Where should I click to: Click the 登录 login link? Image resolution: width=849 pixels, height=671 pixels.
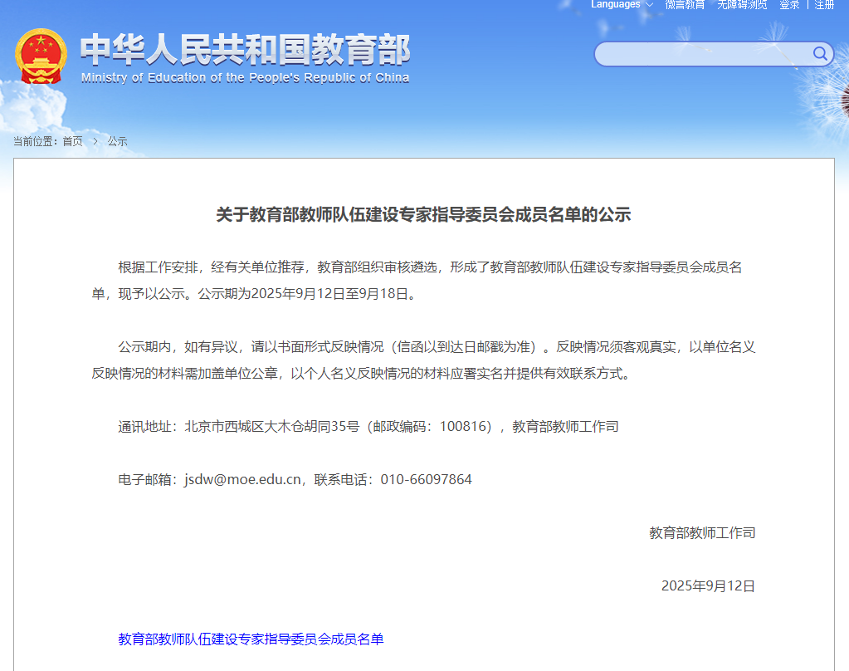[x=789, y=5]
